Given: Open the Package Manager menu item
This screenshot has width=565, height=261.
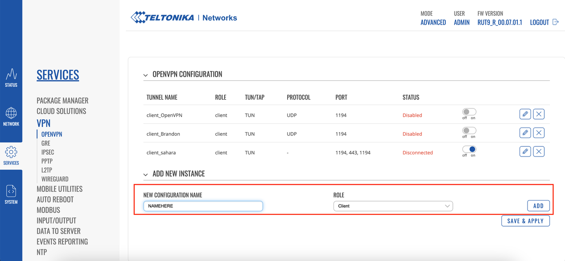Looking at the screenshot, I should pyautogui.click(x=62, y=101).
